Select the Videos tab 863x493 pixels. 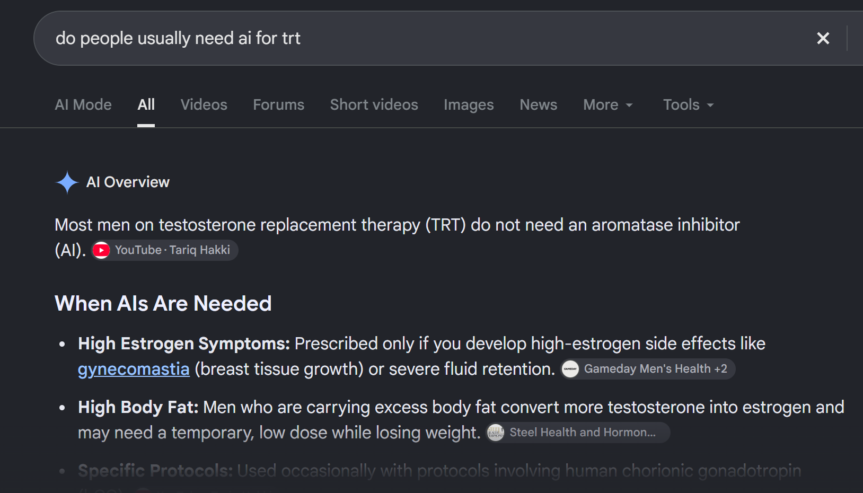204,105
